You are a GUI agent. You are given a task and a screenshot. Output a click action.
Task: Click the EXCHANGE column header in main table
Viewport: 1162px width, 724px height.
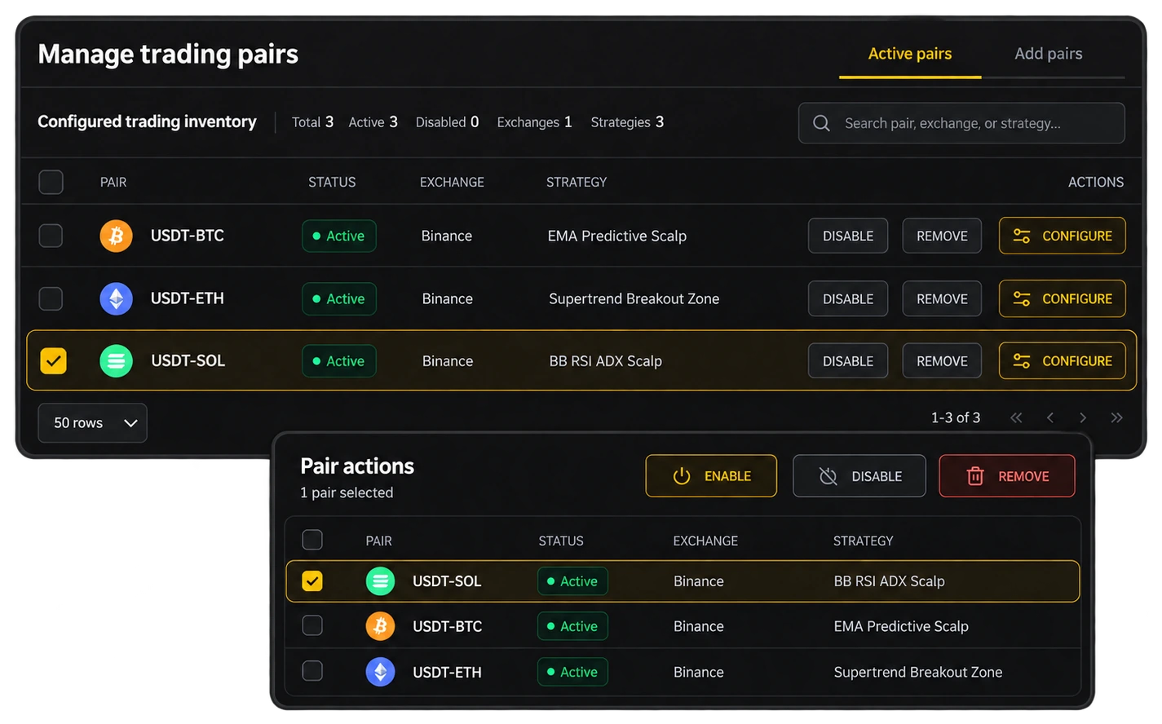tap(452, 182)
